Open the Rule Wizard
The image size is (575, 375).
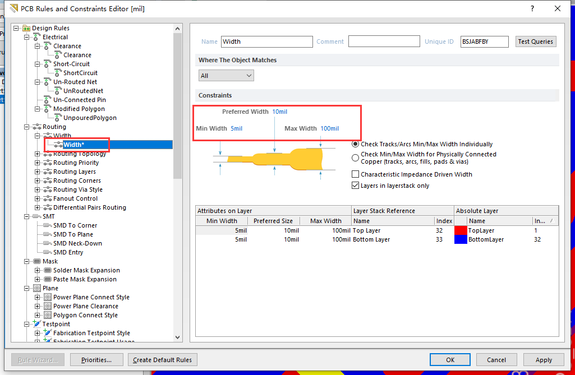(38, 360)
